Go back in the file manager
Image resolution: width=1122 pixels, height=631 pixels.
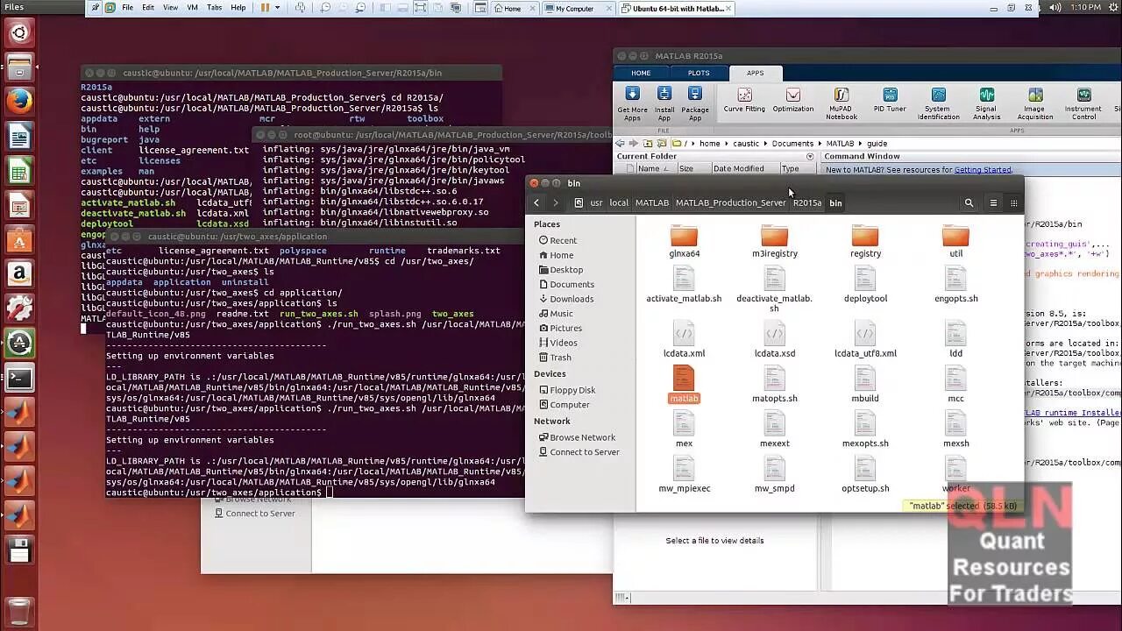536,202
